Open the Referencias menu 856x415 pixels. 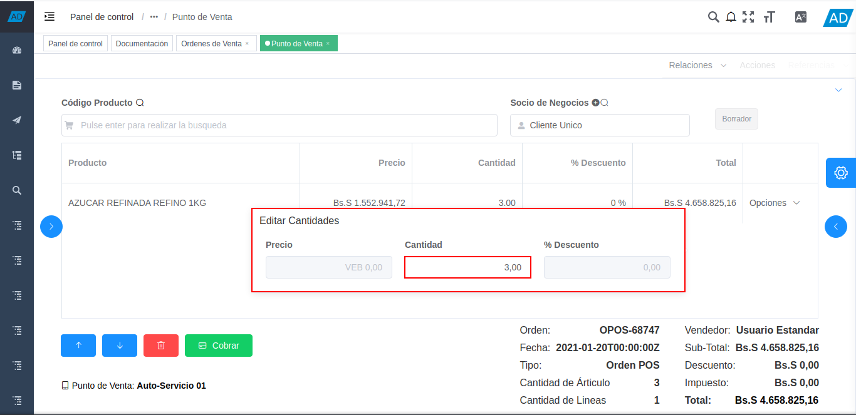(811, 65)
